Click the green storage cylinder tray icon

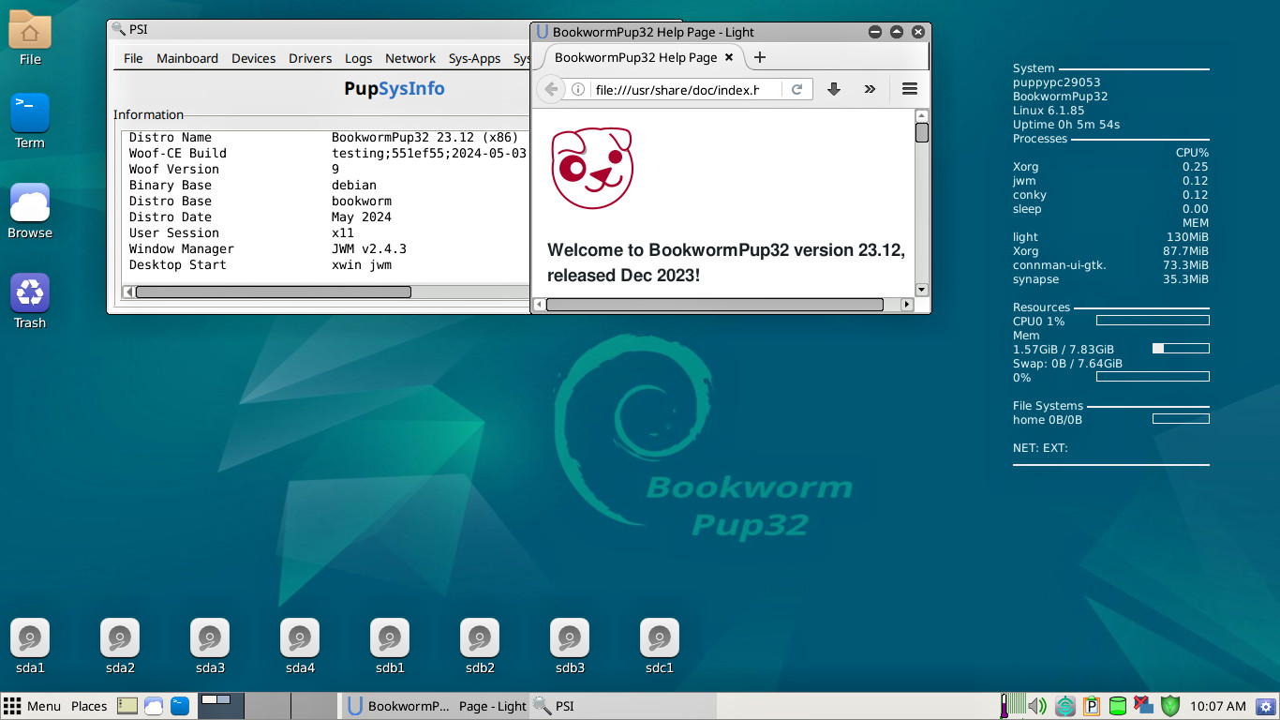coord(1118,706)
